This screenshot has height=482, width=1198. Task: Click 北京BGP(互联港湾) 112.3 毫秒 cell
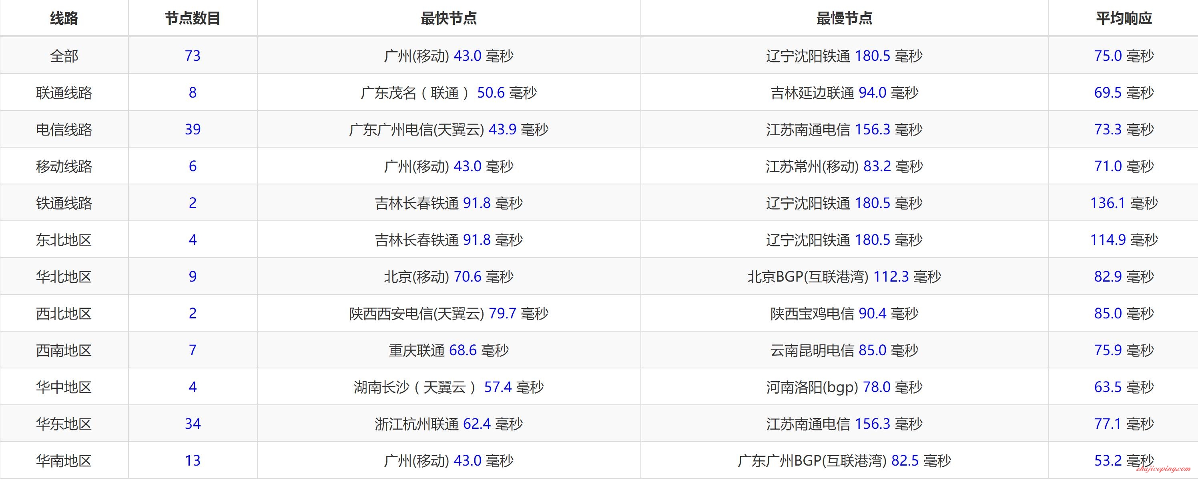[x=845, y=276]
